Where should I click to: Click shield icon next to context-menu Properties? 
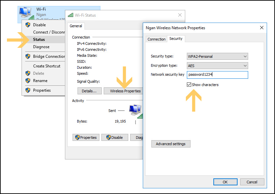tap(28, 90)
